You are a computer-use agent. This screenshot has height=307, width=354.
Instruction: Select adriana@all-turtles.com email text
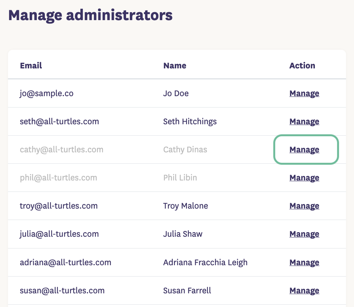65,263
